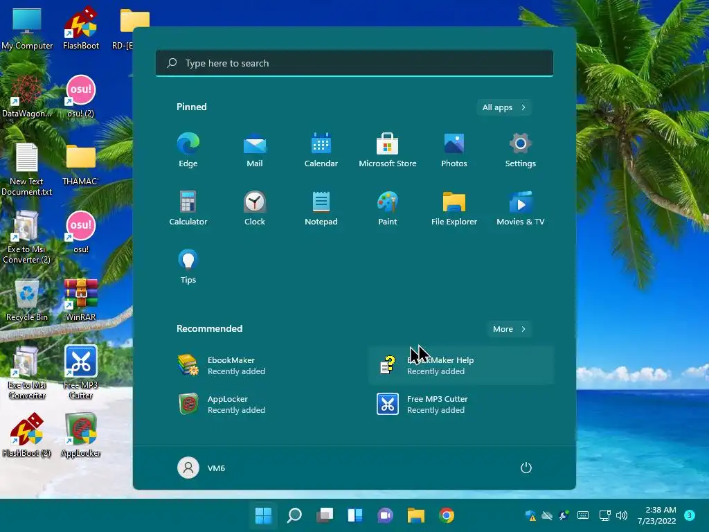Select the WinRAR desktop shortcut

(81, 301)
